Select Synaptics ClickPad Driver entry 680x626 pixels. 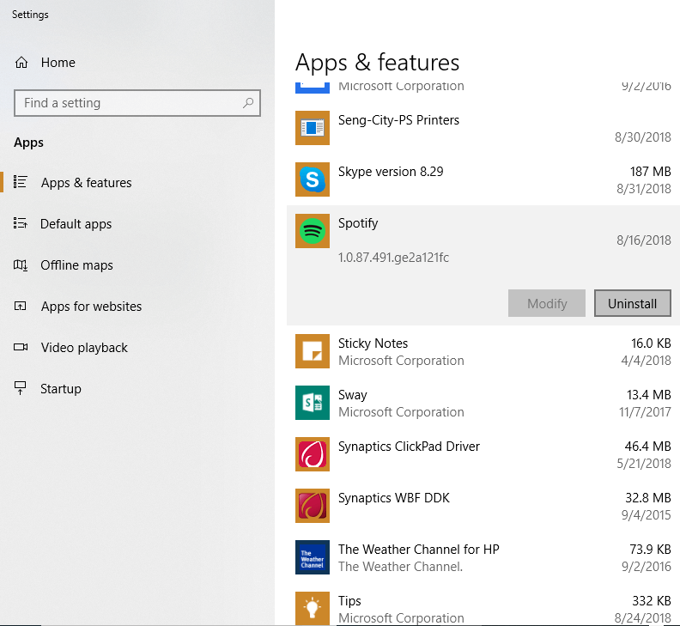click(483, 454)
